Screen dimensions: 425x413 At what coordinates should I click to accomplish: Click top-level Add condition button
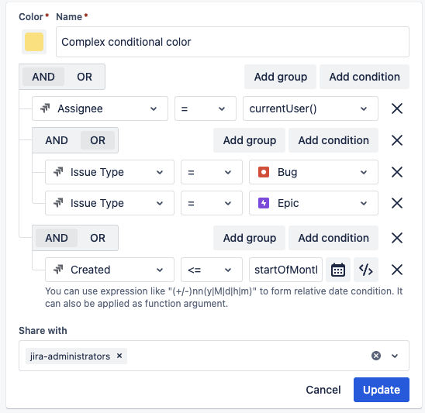(365, 77)
